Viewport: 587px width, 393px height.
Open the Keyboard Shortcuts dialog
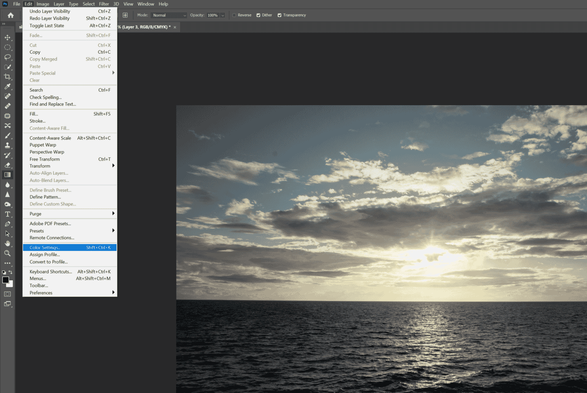pyautogui.click(x=50, y=271)
